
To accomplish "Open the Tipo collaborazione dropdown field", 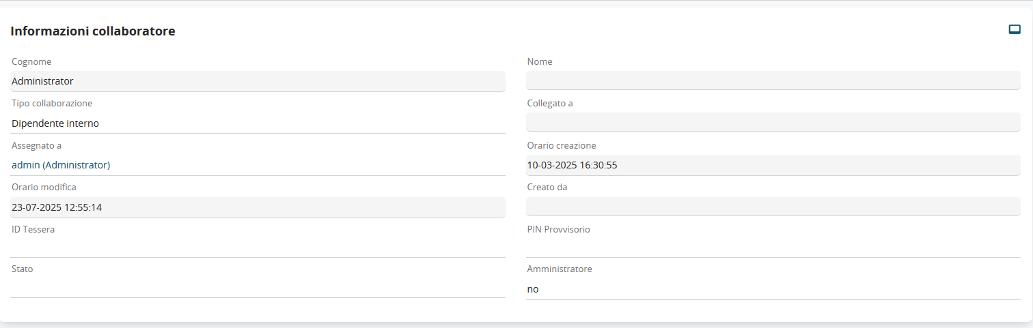I will pyautogui.click(x=258, y=123).
